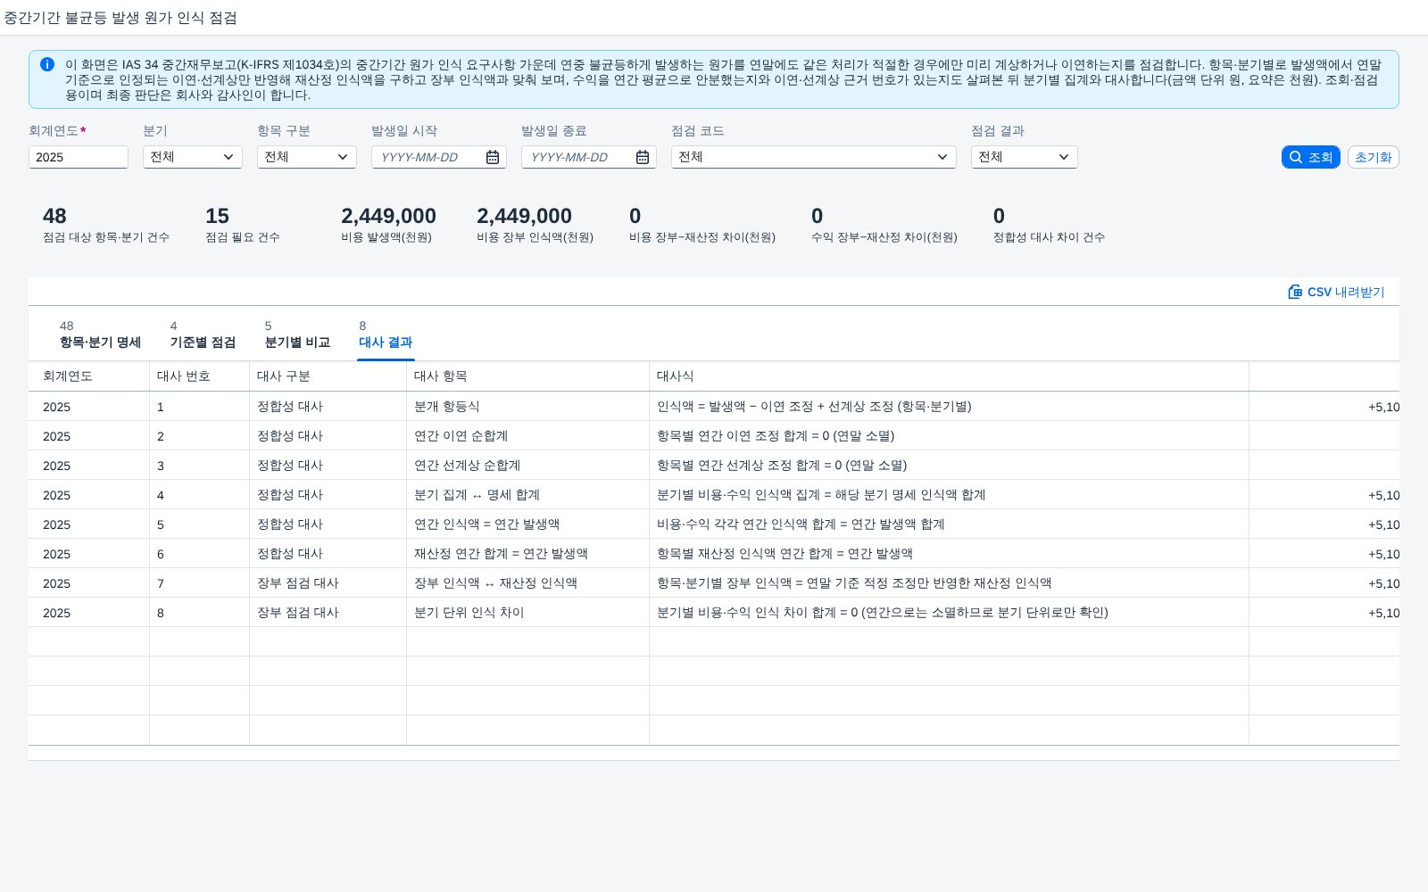Click the 비용 장부 인식액(천원) KPI value
The height and width of the screenshot is (892, 1428).
pyautogui.click(x=524, y=216)
